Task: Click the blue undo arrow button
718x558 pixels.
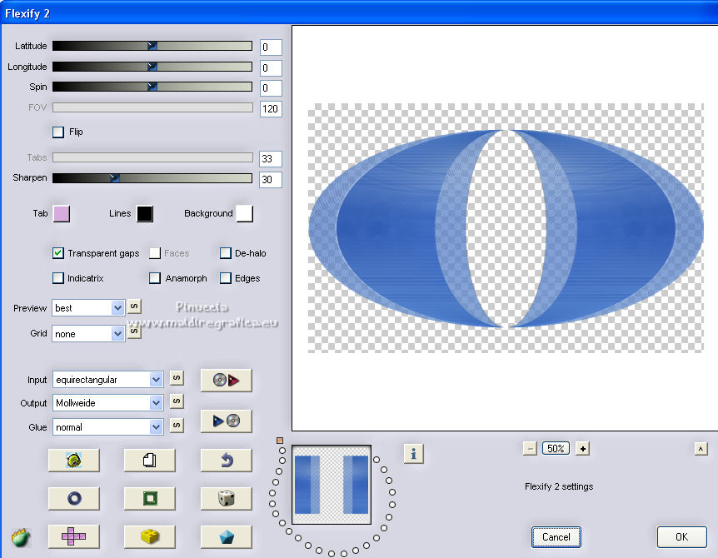Action: (227, 460)
